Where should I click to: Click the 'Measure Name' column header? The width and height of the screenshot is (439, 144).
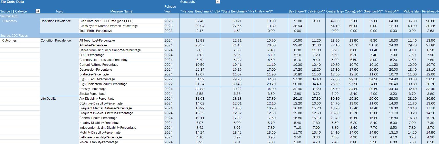(x=121, y=11)
